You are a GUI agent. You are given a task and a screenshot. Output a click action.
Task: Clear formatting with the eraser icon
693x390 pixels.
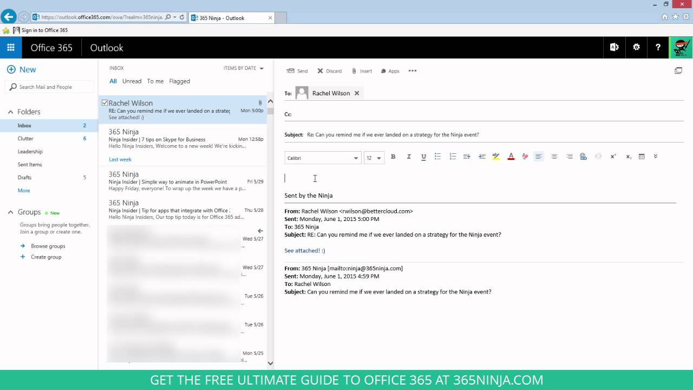click(525, 157)
